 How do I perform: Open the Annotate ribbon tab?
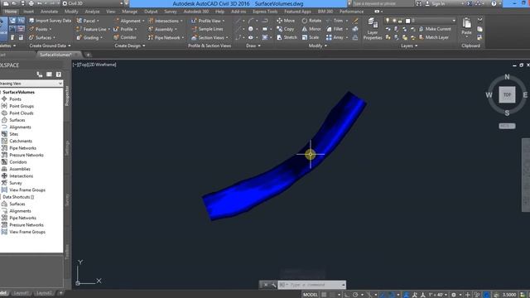pos(49,12)
